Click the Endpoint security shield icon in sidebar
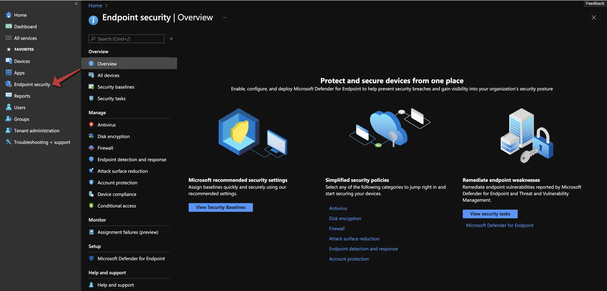The image size is (607, 291). [9, 84]
